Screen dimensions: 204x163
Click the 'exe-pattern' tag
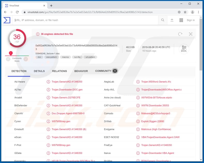pyautogui.click(x=52, y=57)
